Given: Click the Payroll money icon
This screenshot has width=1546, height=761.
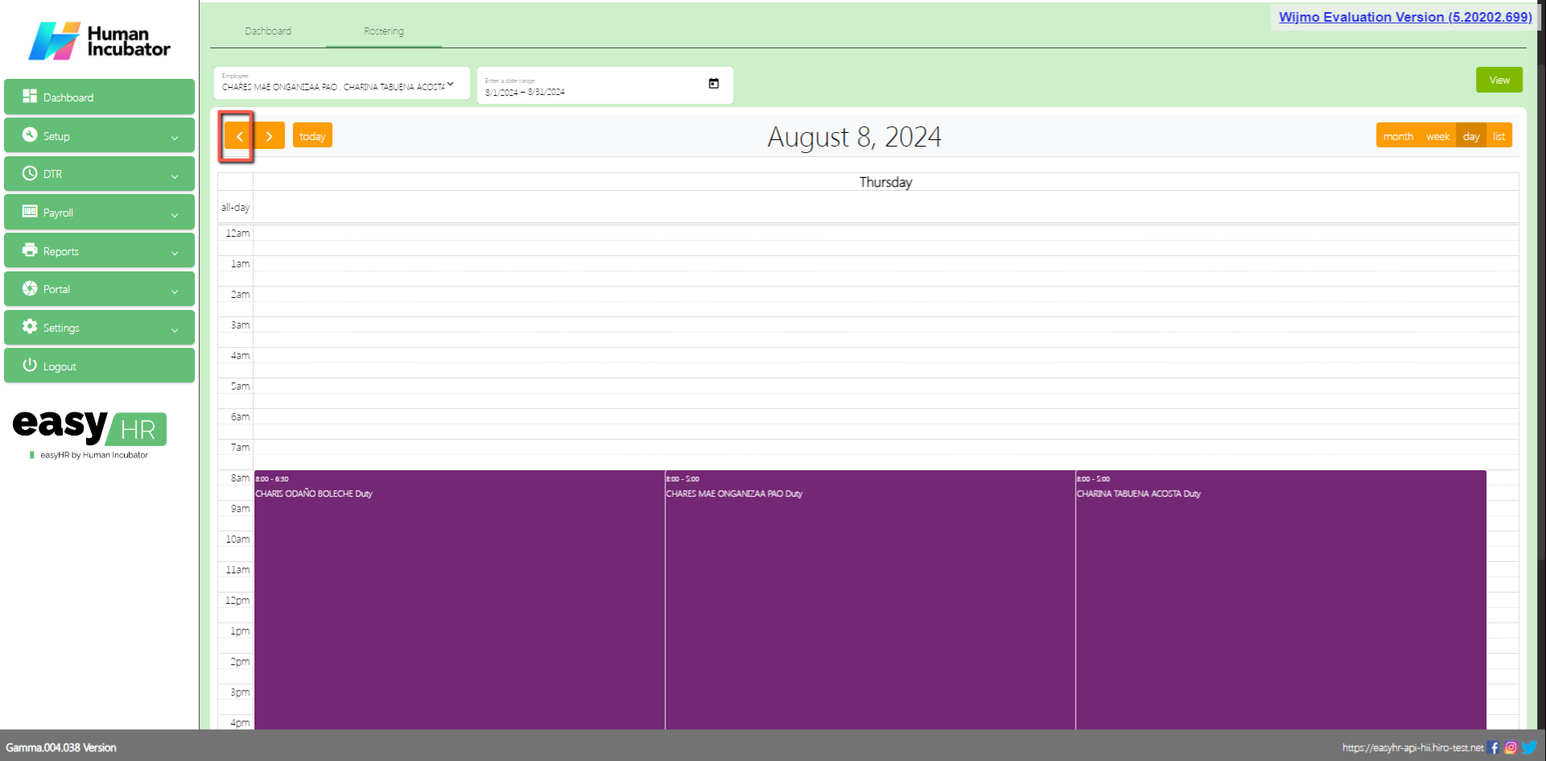Looking at the screenshot, I should pyautogui.click(x=30, y=212).
